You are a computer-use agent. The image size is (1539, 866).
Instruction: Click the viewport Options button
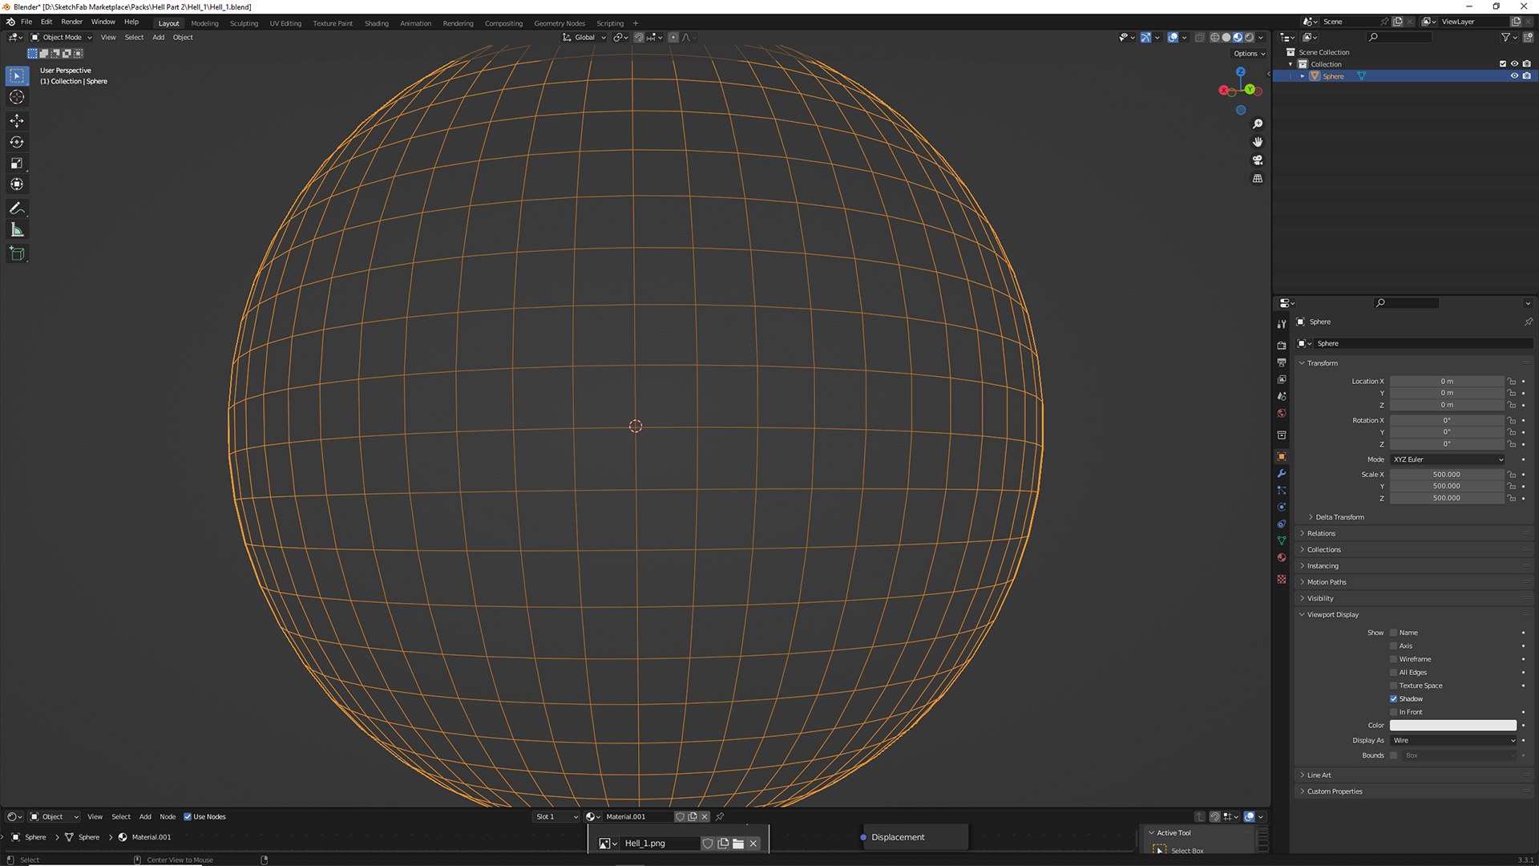pyautogui.click(x=1248, y=54)
